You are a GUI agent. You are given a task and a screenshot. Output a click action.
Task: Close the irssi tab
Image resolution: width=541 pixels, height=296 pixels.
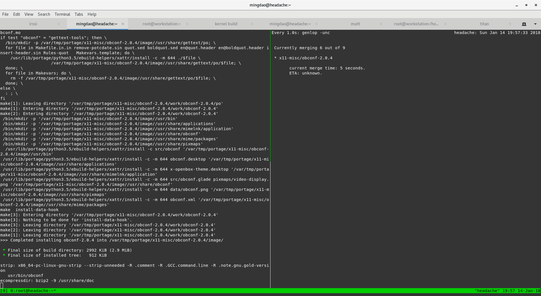coord(59,24)
